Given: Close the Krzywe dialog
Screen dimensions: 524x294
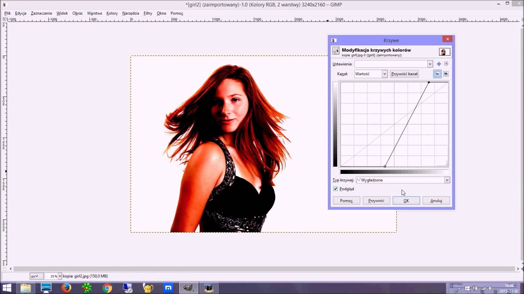Looking at the screenshot, I should click(x=447, y=39).
